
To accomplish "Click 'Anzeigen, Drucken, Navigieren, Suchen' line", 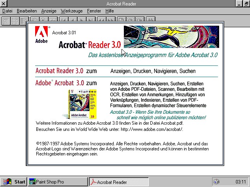I will (153, 71).
